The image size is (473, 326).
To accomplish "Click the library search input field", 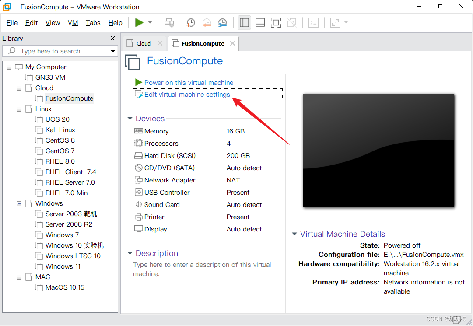I will [60, 51].
